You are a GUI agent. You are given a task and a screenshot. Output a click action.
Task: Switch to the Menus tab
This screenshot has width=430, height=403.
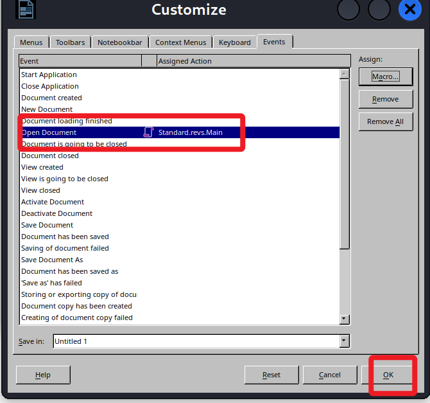(x=31, y=42)
